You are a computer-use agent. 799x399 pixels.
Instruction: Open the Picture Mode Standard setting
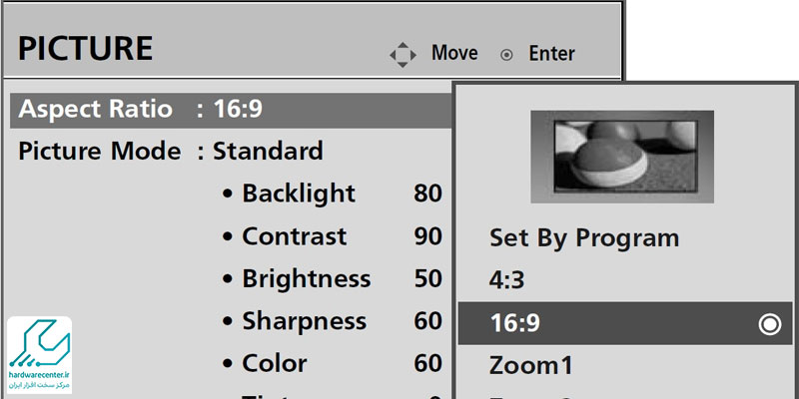(x=170, y=152)
